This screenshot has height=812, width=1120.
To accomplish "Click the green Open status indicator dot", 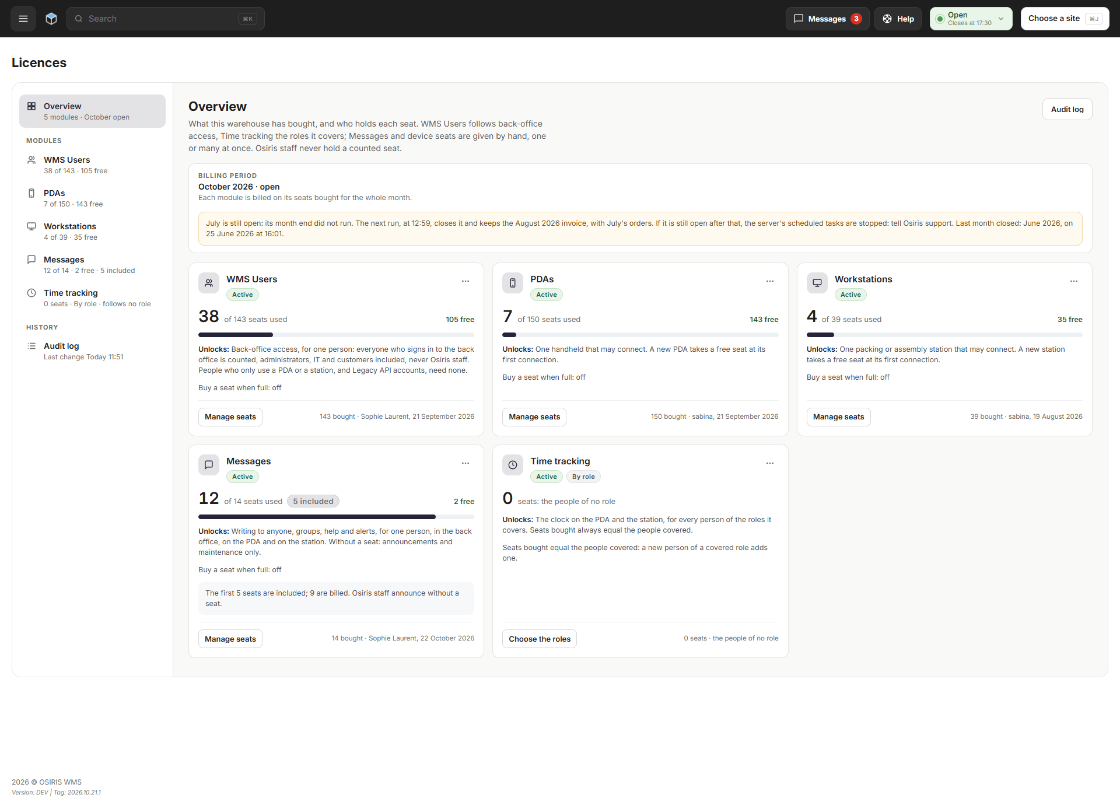I will (x=940, y=19).
